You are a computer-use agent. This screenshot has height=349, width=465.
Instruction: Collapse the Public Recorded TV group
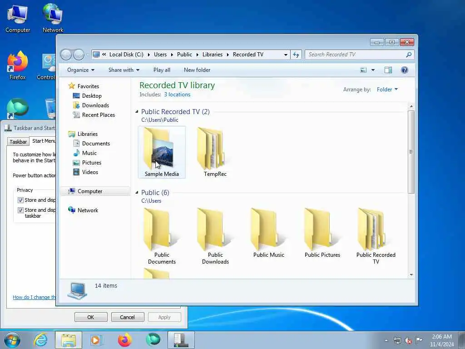137,112
